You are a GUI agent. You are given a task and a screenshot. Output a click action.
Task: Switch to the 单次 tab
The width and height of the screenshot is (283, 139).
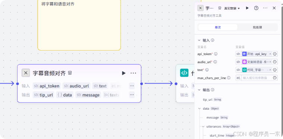tap(218, 28)
